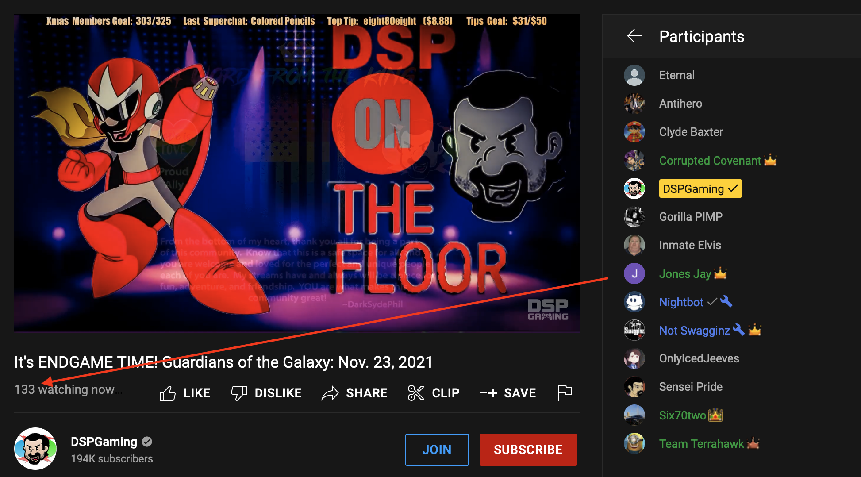Click the Participants panel heading
Image resolution: width=861 pixels, height=477 pixels.
pyautogui.click(x=702, y=36)
